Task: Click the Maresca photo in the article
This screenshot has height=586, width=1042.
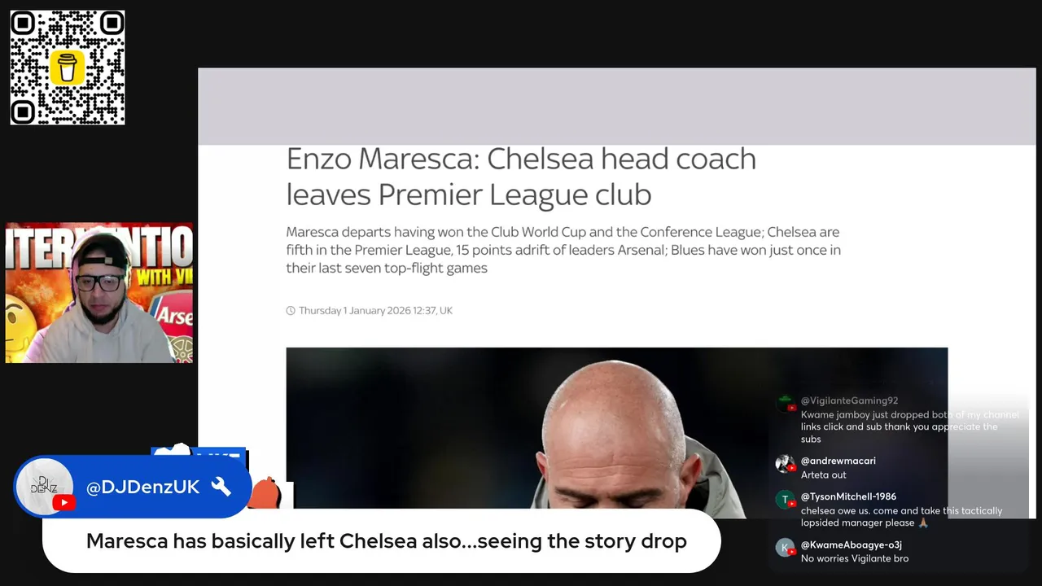Action: click(x=616, y=432)
